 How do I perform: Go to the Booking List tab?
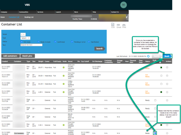point(29,17)
